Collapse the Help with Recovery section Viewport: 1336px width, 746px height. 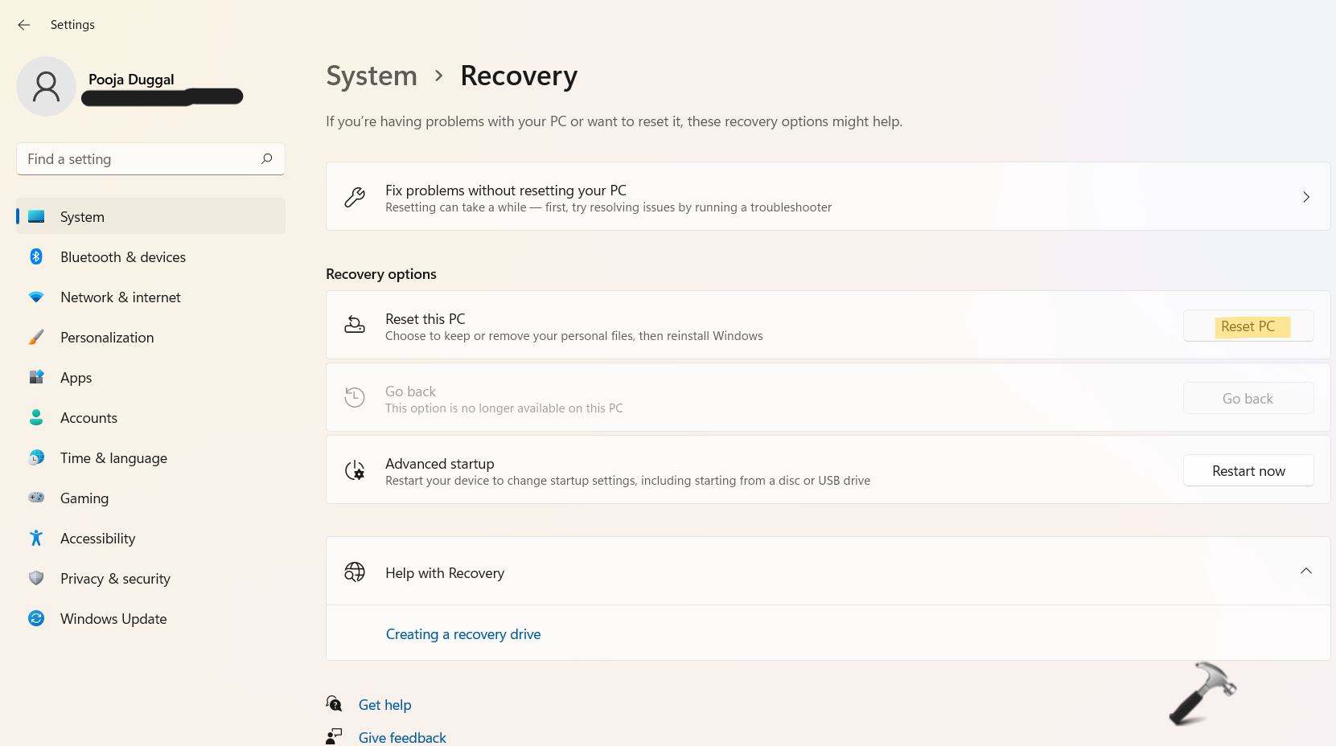(x=1305, y=572)
